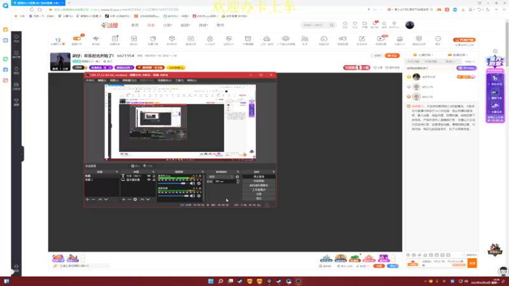
Task: Open View menu in OBS menu bar
Action: (x=115, y=81)
